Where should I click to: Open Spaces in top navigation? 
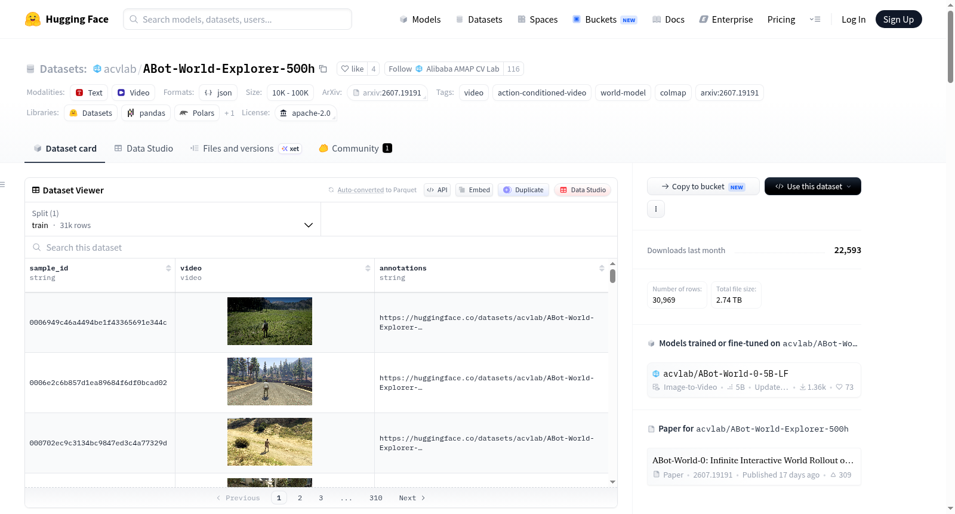537,19
